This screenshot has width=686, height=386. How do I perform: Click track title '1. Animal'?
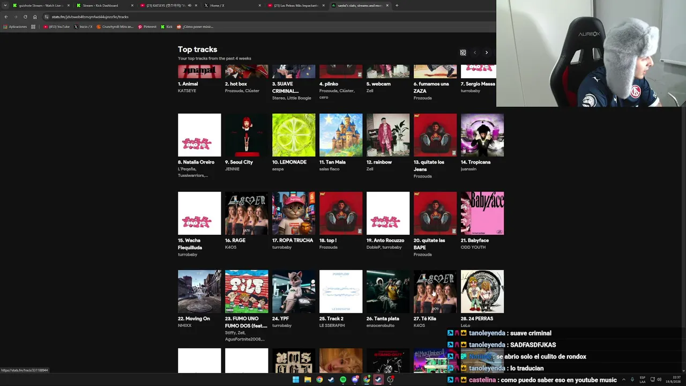188,84
